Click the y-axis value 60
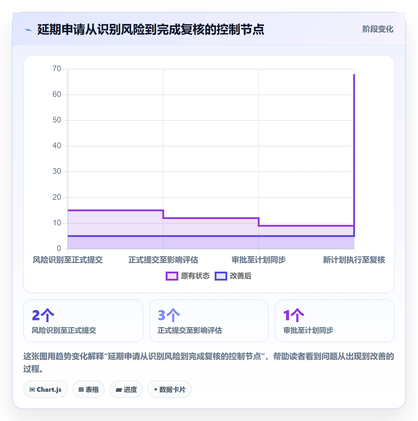The width and height of the screenshot is (418, 421). pyautogui.click(x=57, y=95)
